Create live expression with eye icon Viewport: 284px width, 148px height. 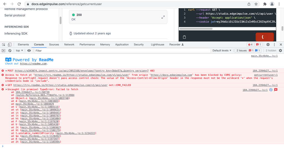29,51
